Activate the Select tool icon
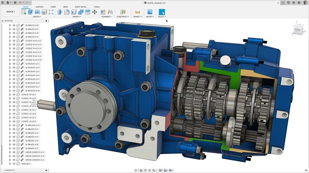The height and width of the screenshot is (173, 309). (162, 12)
